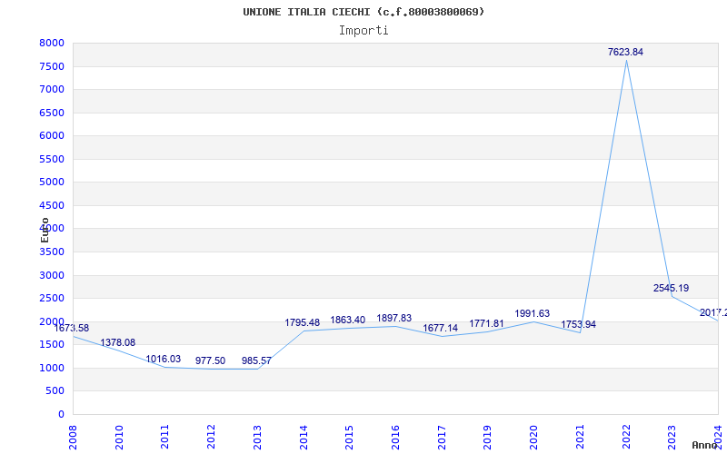Click the y-axis value 4500
Viewport: 727px width, 454px height.
click(x=52, y=205)
